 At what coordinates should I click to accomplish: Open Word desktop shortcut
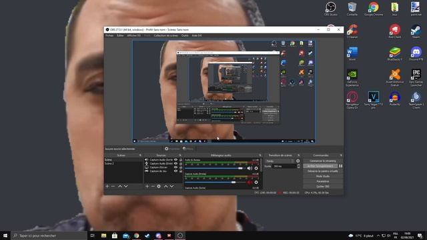tap(352, 53)
